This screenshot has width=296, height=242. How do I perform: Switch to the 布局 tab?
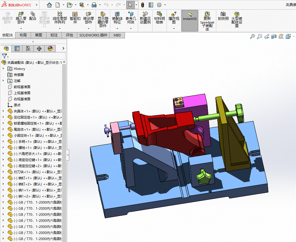click(x=23, y=35)
